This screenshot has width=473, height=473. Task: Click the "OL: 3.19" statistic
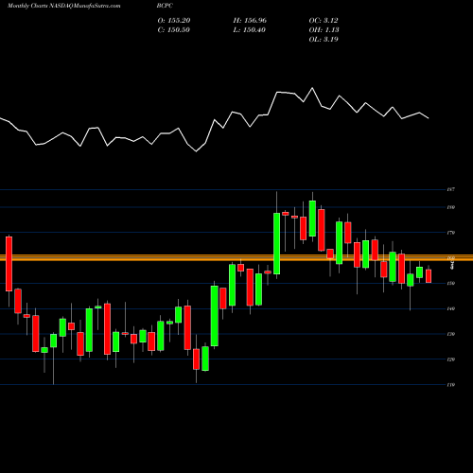pyautogui.click(x=324, y=40)
